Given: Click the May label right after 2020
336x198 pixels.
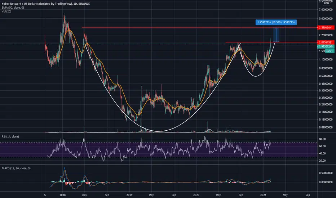Looking at the screenshot, I should [x=218, y=195].
